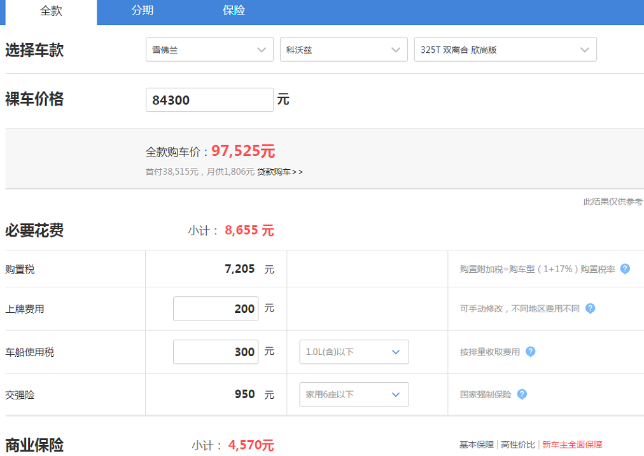
Task: Click the 按排量收取费用 description text
Action: click(490, 352)
